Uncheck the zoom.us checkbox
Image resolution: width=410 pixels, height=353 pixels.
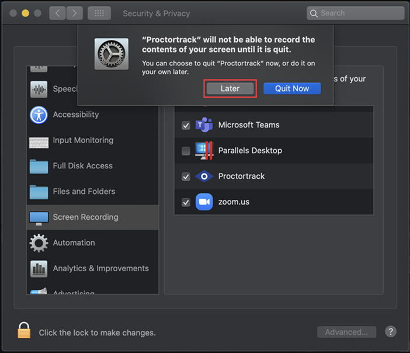pyautogui.click(x=186, y=202)
